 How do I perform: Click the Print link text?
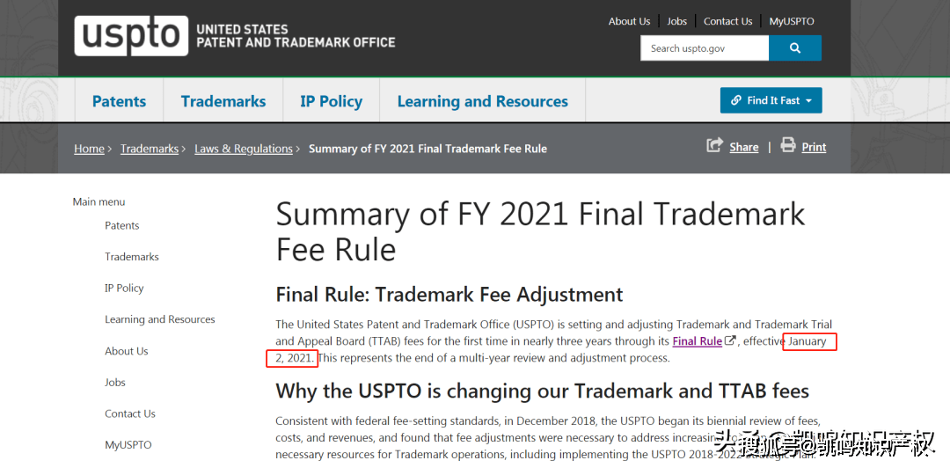814,147
